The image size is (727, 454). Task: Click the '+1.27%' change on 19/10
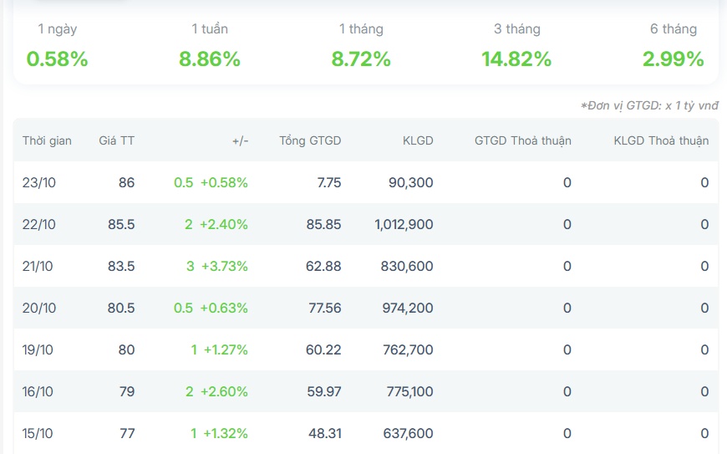(226, 349)
